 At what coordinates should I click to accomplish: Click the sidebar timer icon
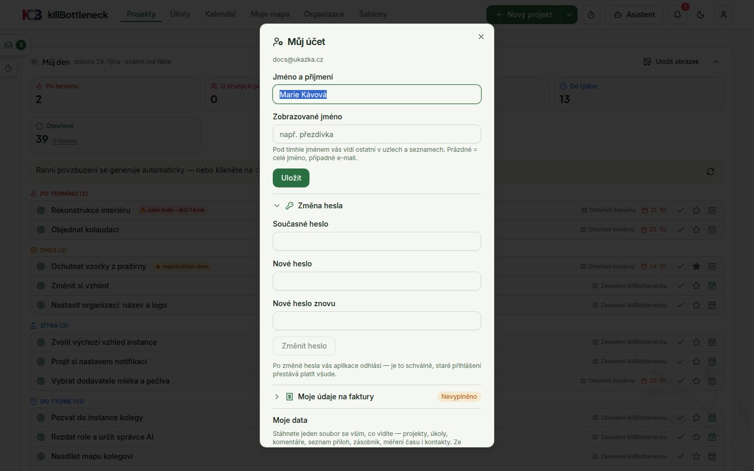click(x=8, y=69)
